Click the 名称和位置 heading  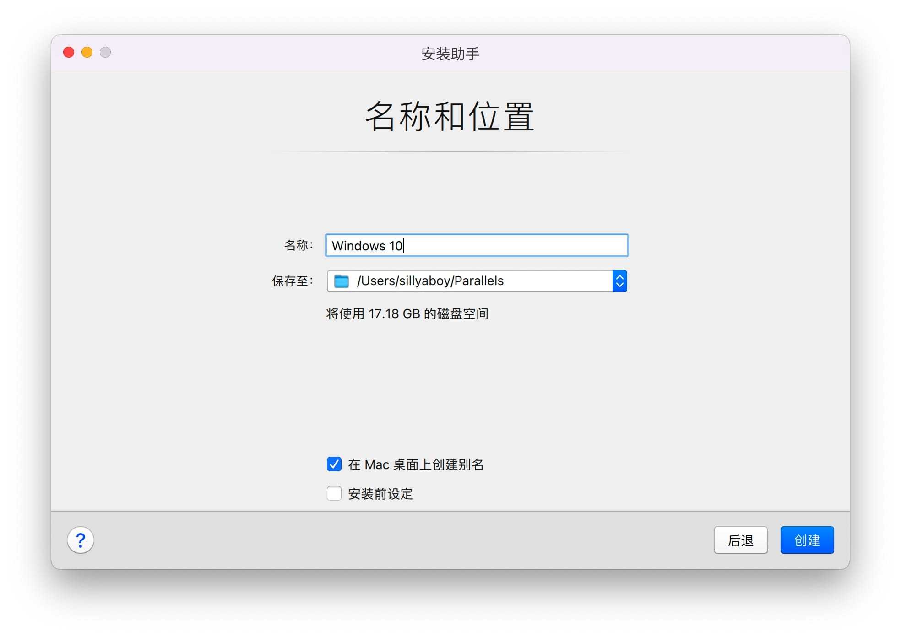tap(450, 117)
